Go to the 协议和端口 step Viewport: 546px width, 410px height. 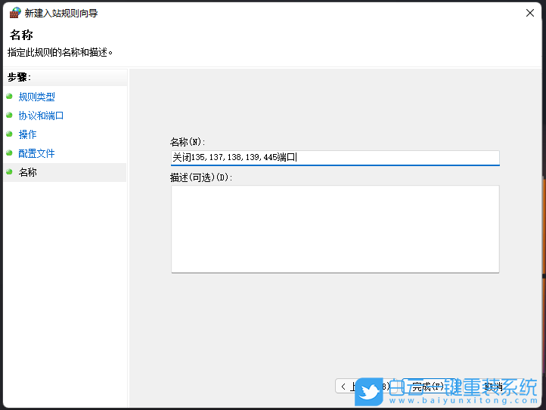click(41, 116)
